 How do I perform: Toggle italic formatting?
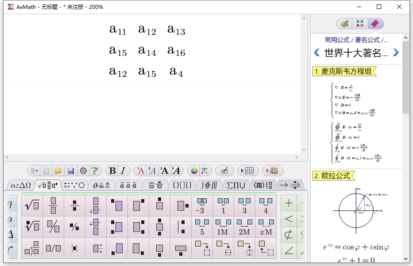click(124, 170)
